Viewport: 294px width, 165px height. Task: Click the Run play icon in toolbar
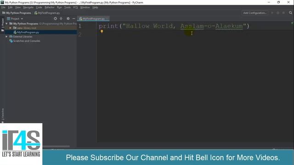tap(272, 13)
